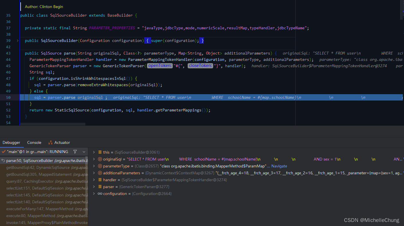Viewport: 404px width, 226px height.
Task: Click the field icon beside parser variable
Action: click(100, 187)
